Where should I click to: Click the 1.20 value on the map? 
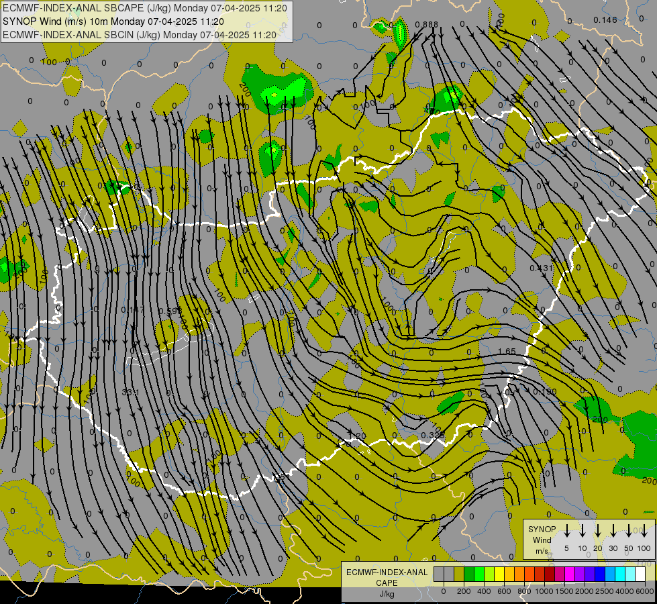[358, 436]
